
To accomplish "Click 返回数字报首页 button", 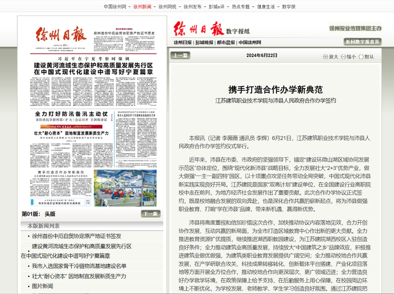I will [x=363, y=42].
